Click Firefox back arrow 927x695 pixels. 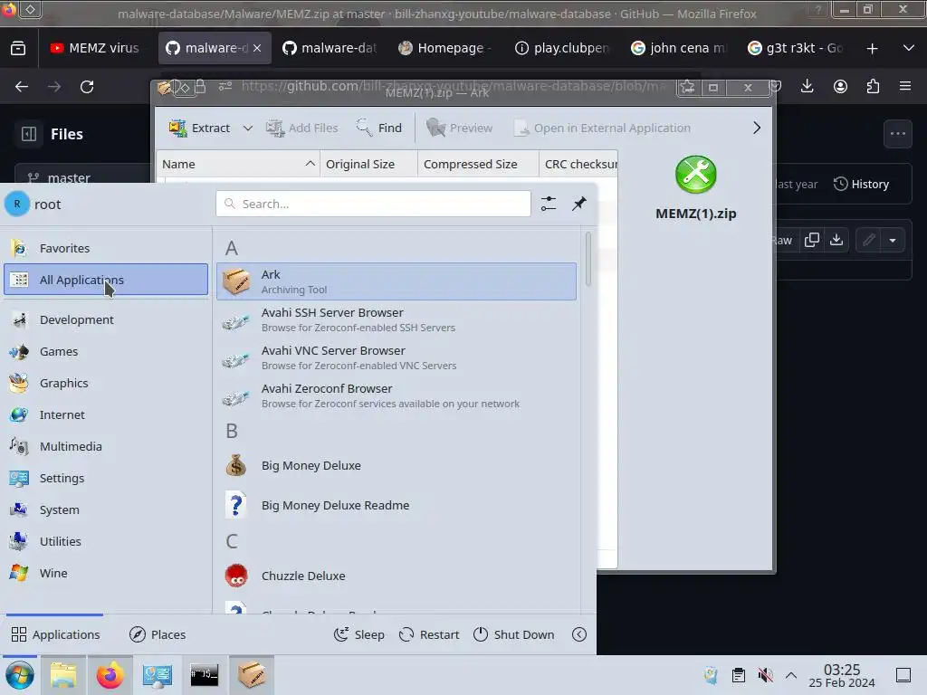point(22,87)
